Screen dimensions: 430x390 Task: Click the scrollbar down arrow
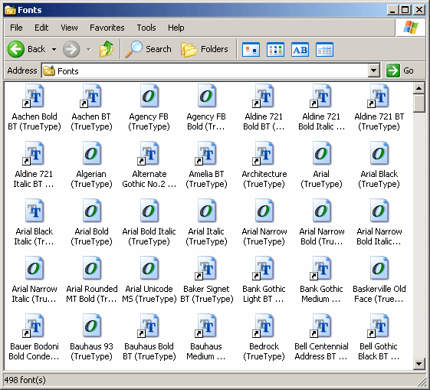pos(419,364)
